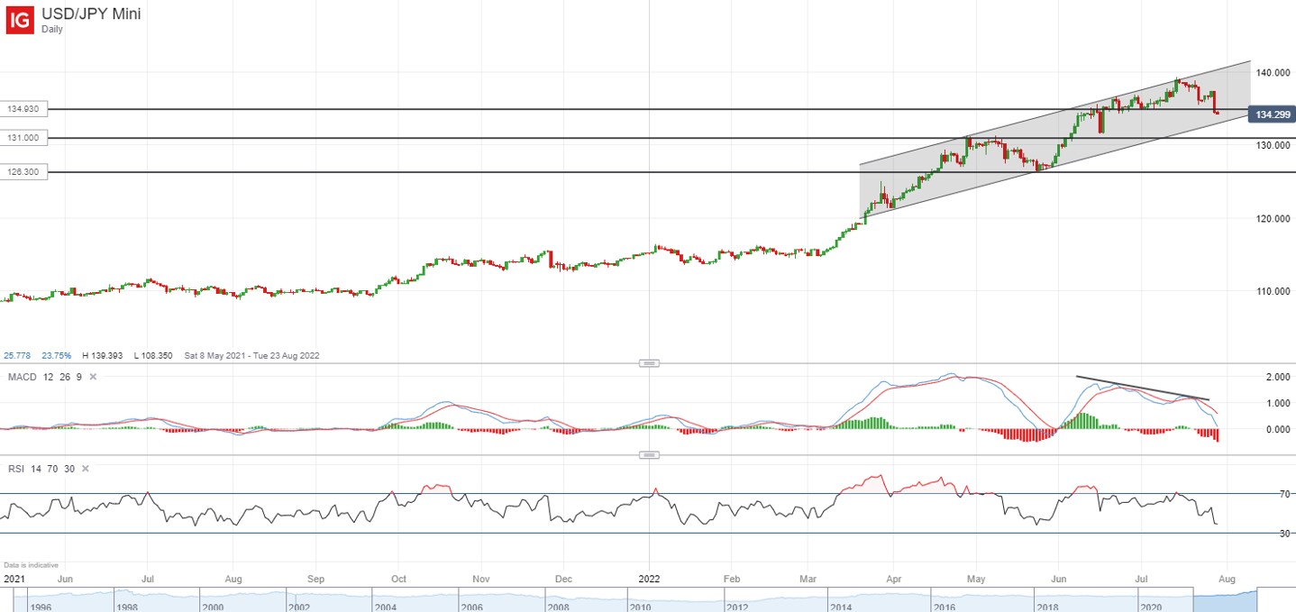Click the 120.000 price axis label

(x=1275, y=218)
